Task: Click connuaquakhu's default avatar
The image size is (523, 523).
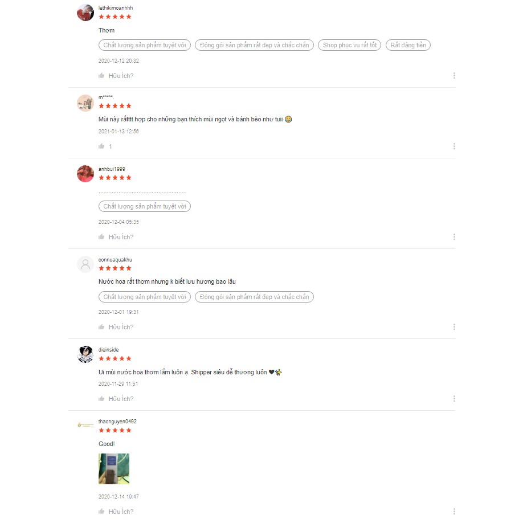Action: pos(85,264)
